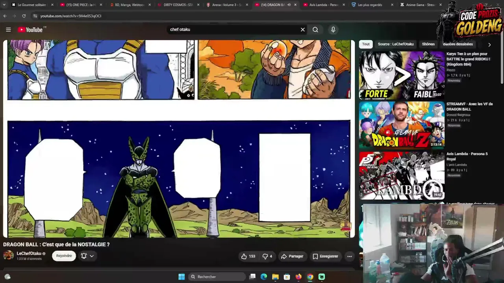Open 'STREAMVF - Avec les VF' title

[469, 107]
